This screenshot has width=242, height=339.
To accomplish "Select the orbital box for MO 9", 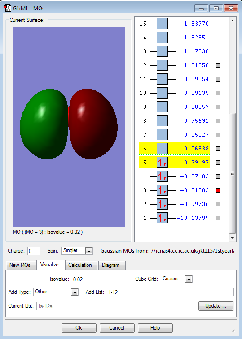I will (x=162, y=107).
